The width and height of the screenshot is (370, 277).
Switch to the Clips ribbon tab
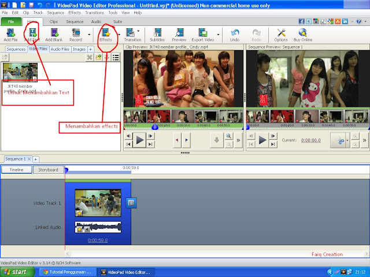pyautogui.click(x=54, y=21)
